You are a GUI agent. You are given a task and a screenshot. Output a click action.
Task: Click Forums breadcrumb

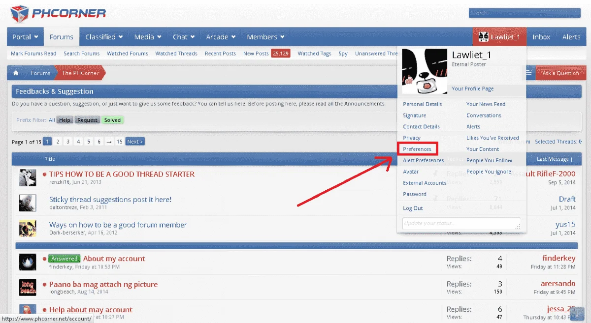40,73
